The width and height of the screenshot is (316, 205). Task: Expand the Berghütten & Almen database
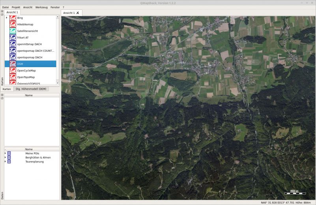click(5, 158)
